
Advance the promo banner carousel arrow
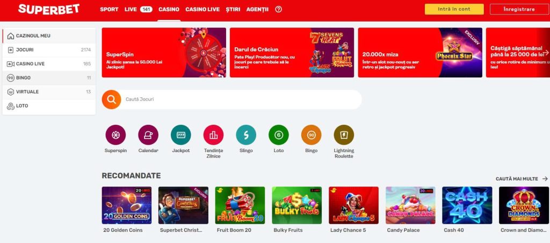tap(546, 53)
